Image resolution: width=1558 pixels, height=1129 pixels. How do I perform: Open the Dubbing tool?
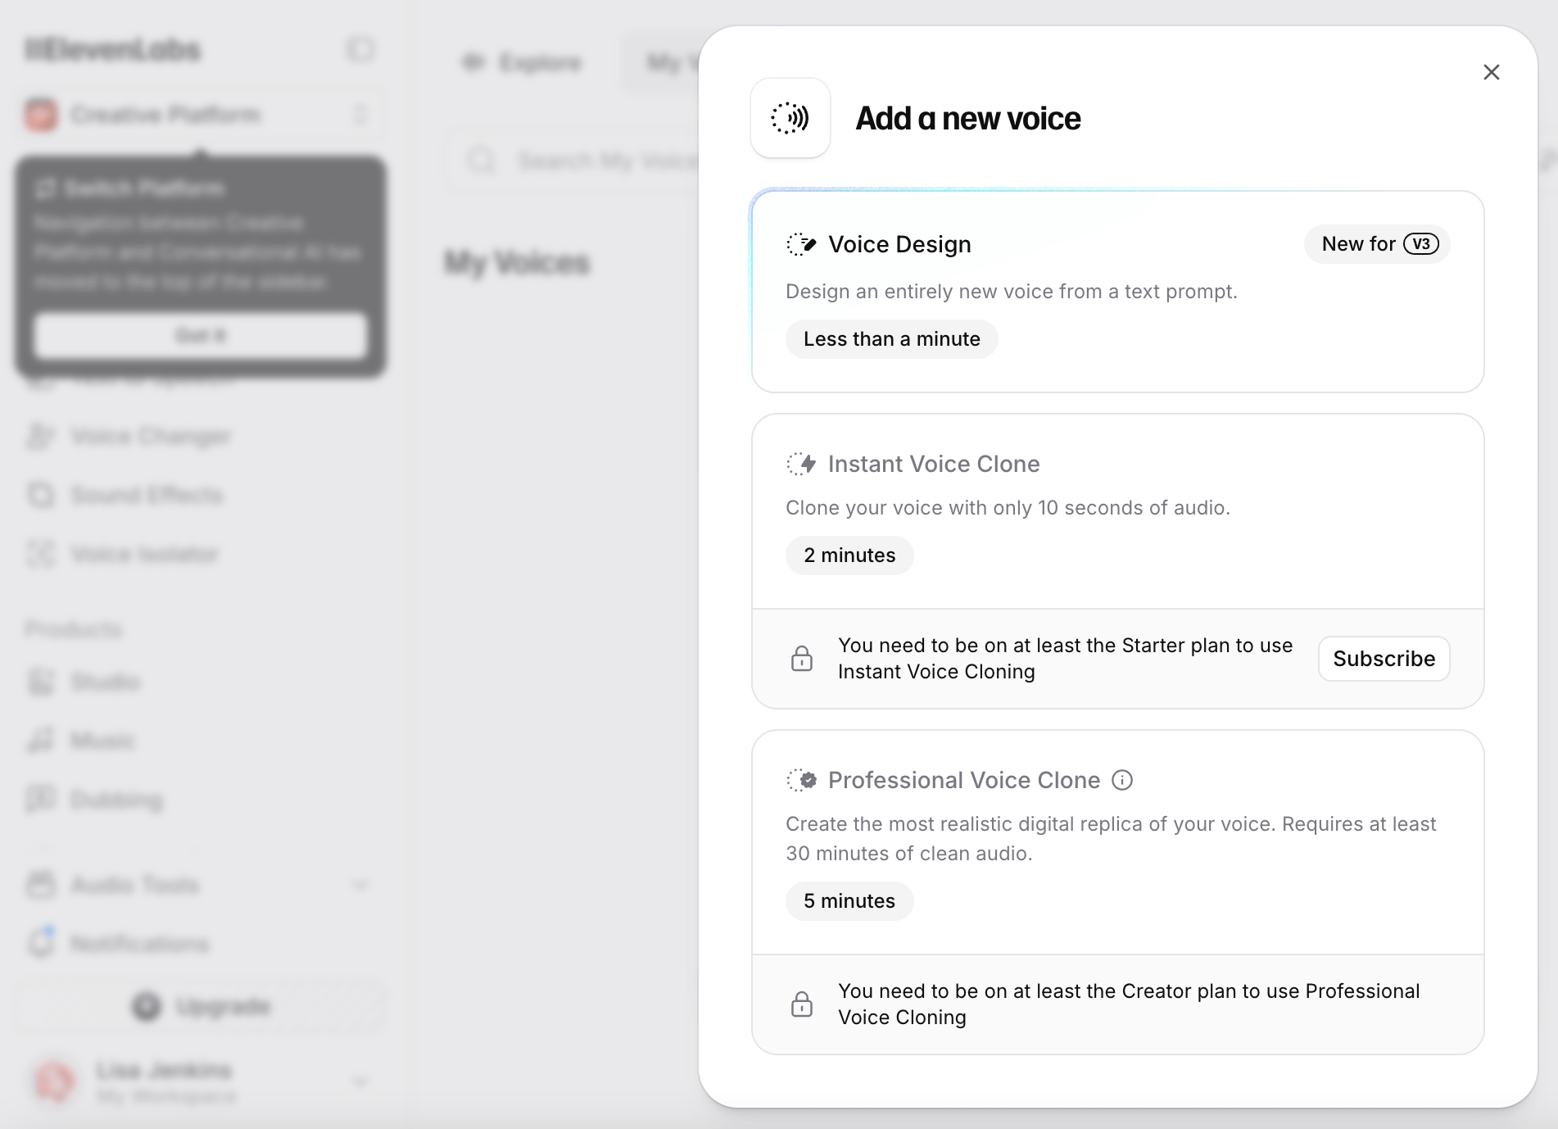115,800
